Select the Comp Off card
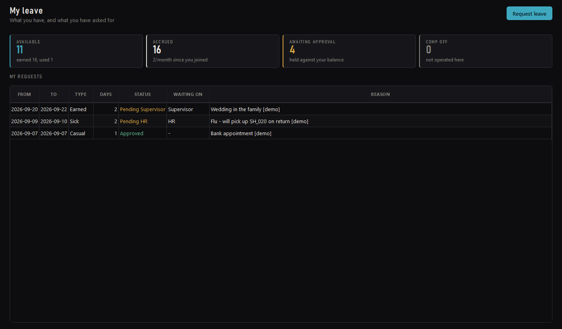The width and height of the screenshot is (562, 329). [486, 51]
